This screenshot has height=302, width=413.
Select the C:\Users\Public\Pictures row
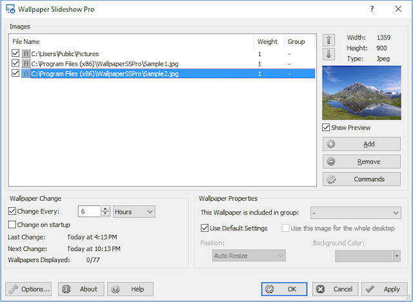(x=162, y=54)
